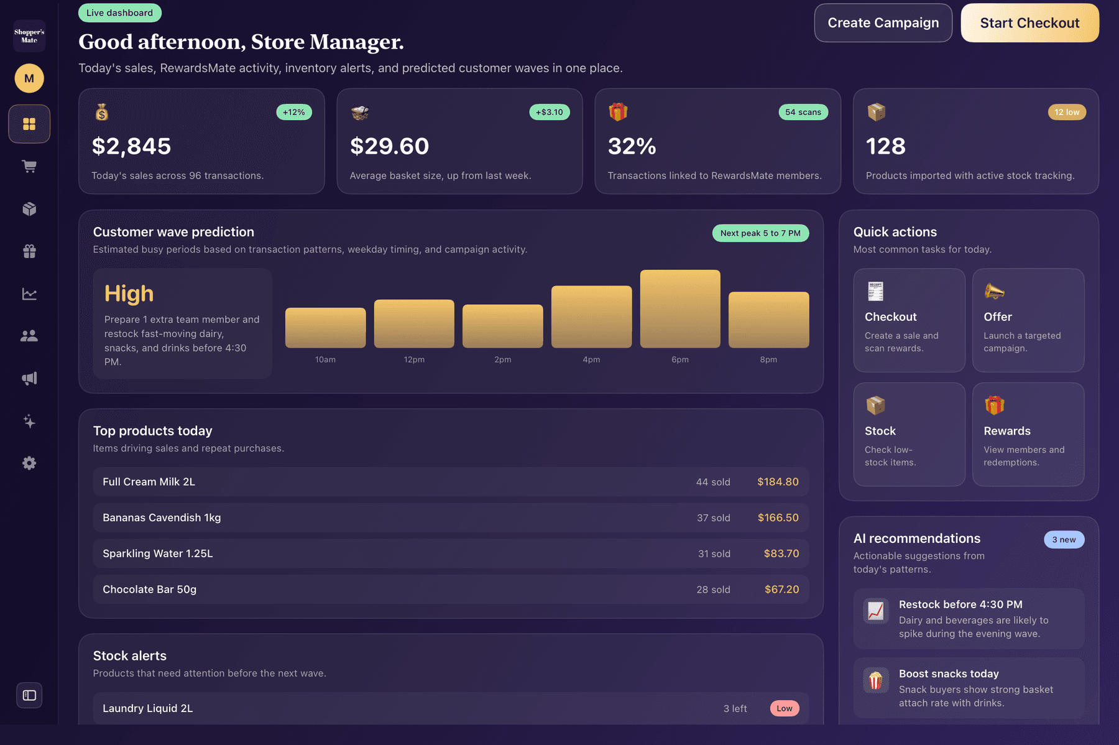Open the analytics line chart icon in sidebar
Image resolution: width=1119 pixels, height=745 pixels.
pos(29,294)
